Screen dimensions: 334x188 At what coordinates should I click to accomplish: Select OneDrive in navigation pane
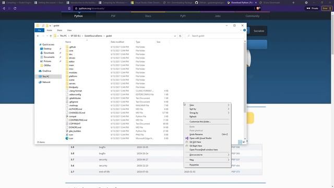tap(46, 71)
